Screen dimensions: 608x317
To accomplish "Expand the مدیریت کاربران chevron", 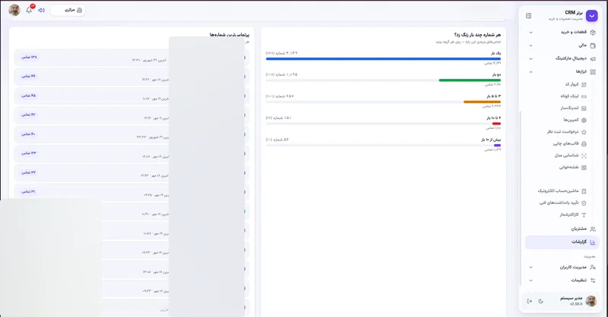I will pyautogui.click(x=530, y=267).
